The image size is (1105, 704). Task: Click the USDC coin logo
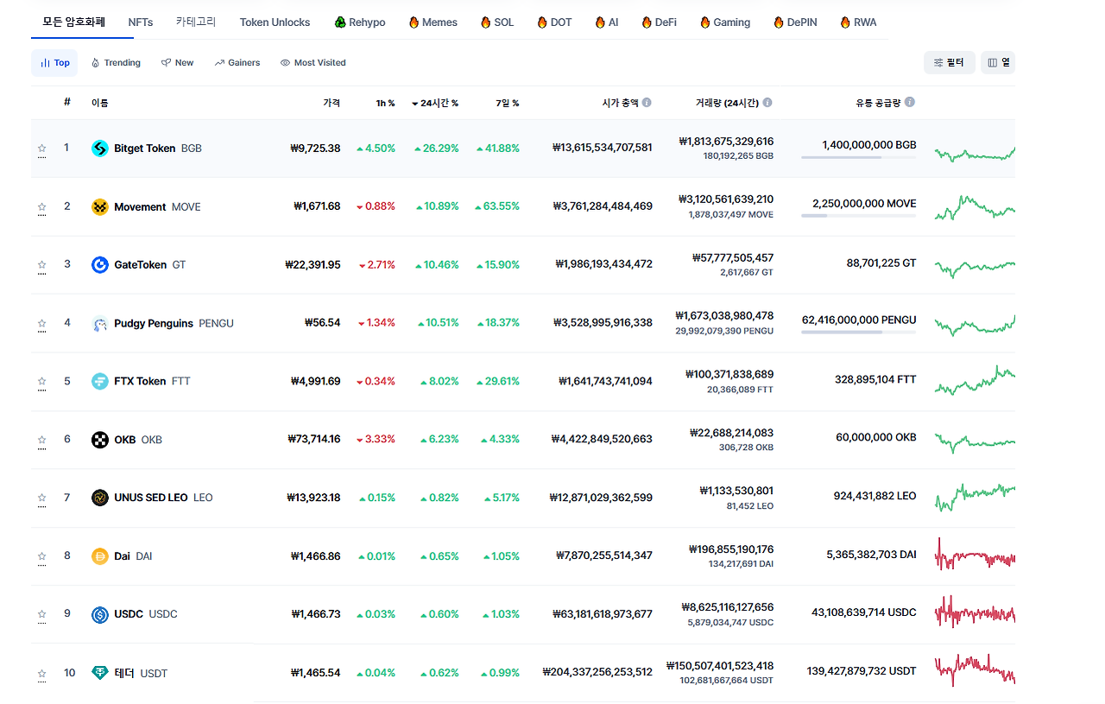[x=100, y=615]
